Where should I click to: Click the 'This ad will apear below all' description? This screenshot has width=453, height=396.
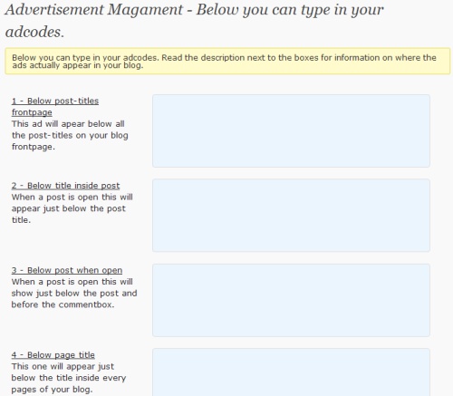click(68, 124)
